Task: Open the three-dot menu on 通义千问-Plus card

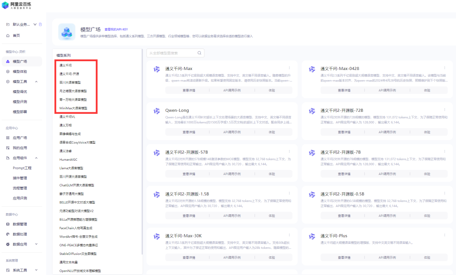Action: (x=445, y=235)
